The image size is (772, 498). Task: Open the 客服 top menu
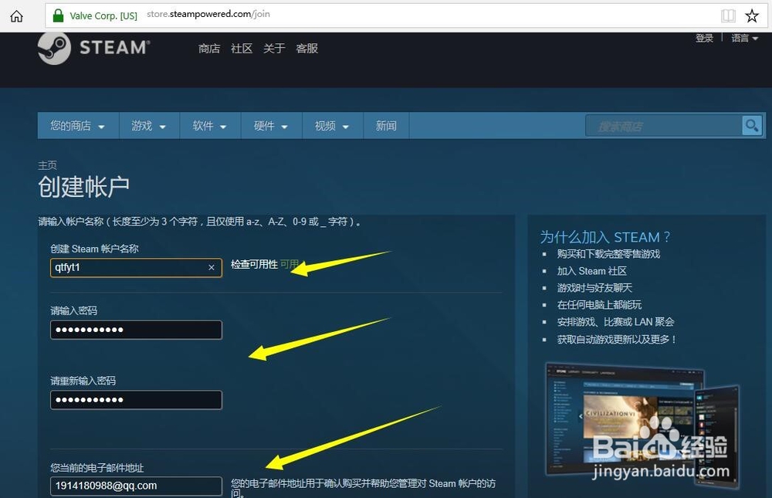[306, 49]
